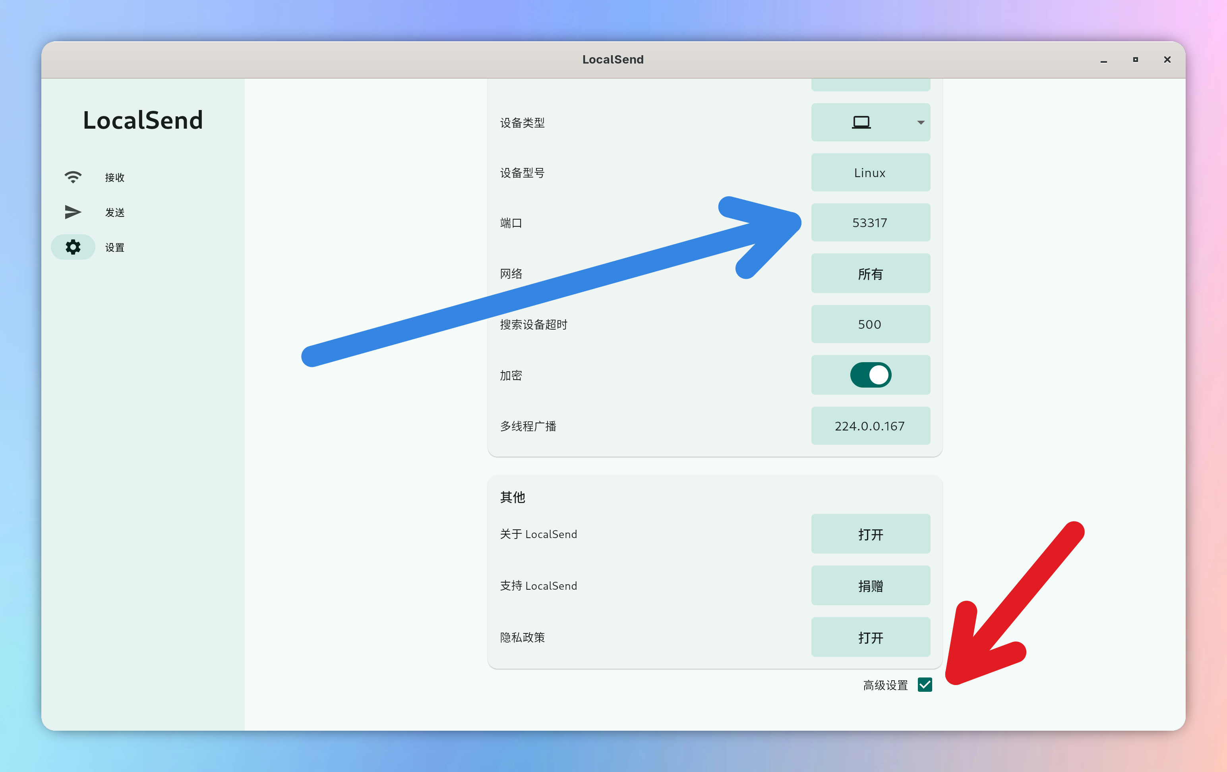Minimize the LocalSend window

(x=1104, y=60)
